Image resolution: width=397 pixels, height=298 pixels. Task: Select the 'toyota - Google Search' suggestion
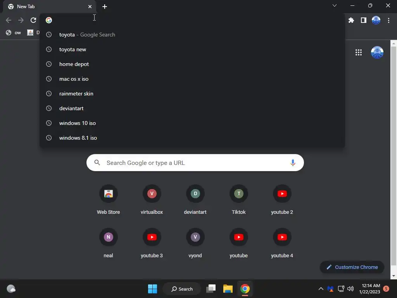(x=192, y=35)
